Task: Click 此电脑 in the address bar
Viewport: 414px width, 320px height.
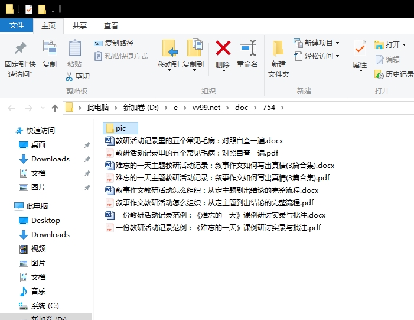Action: 98,108
